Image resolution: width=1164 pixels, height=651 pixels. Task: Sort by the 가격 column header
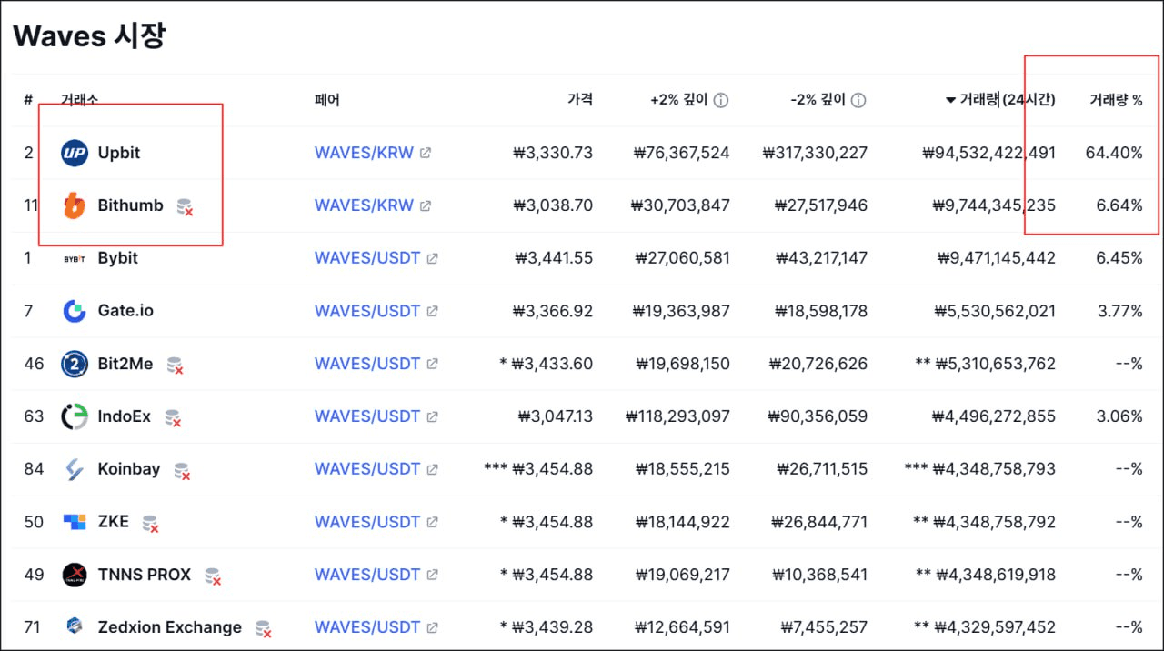(x=580, y=99)
